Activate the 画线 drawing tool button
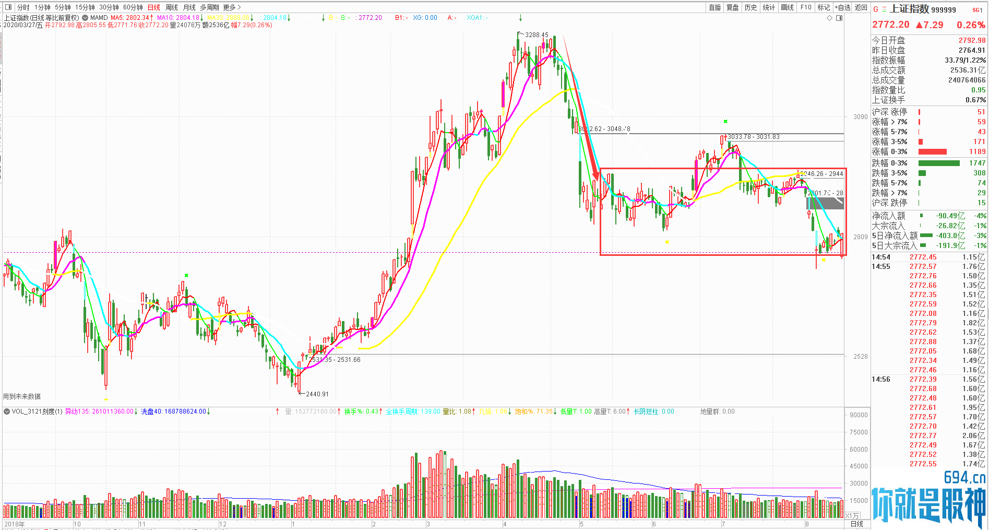The width and height of the screenshot is (989, 530). click(x=787, y=7)
